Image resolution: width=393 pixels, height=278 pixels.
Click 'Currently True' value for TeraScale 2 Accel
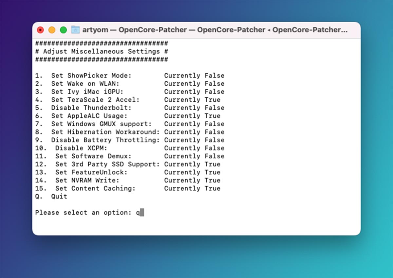(192, 100)
